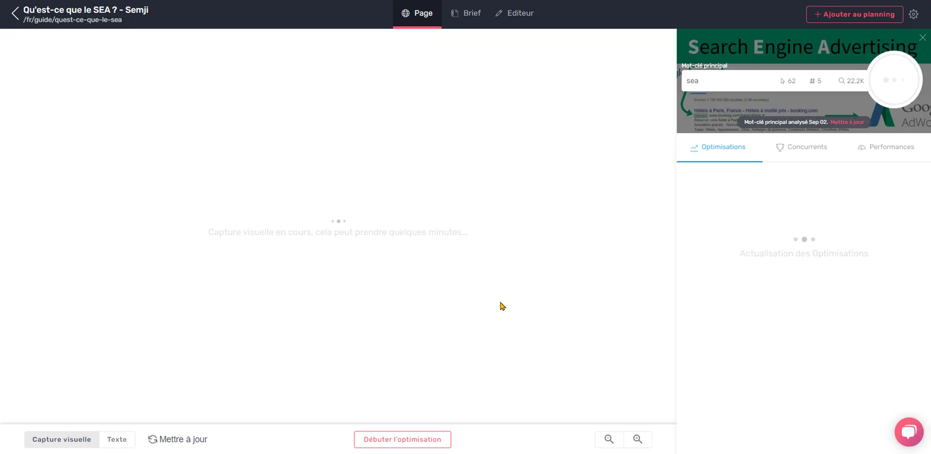Switch to the Page tab
The width and height of the screenshot is (931, 454).
point(417,13)
